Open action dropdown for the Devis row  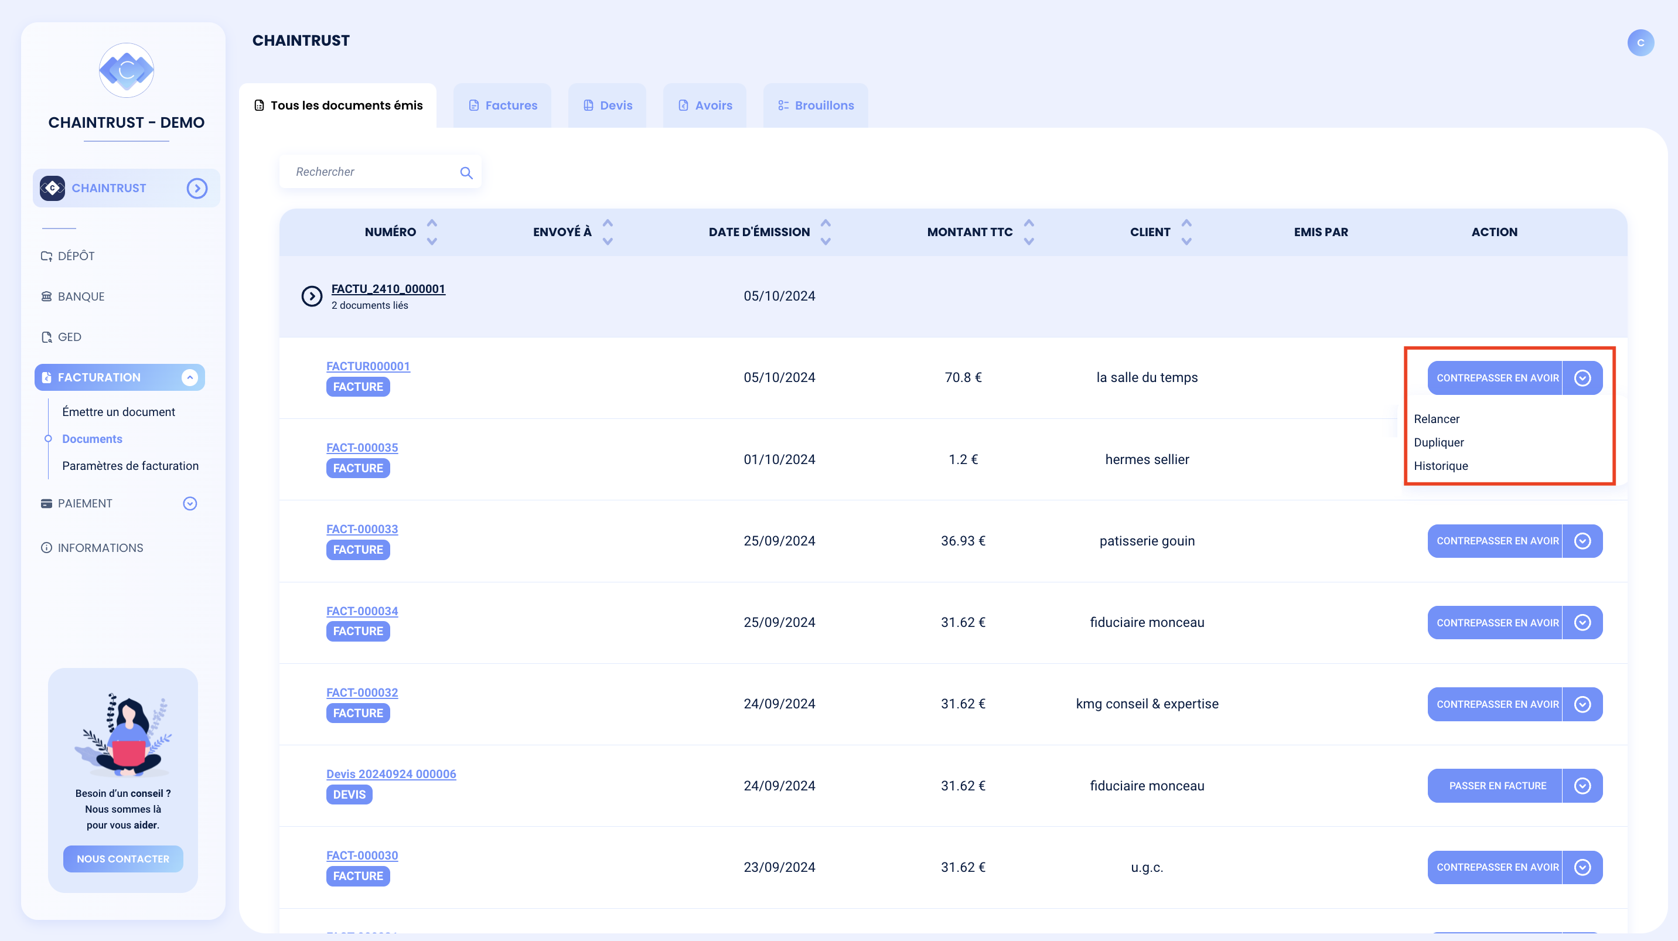[1582, 786]
